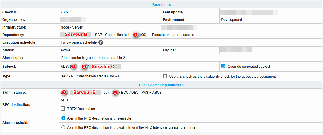323x135 pixels.
Task: Click the Serveur C label in Subject
Action: tap(103, 67)
